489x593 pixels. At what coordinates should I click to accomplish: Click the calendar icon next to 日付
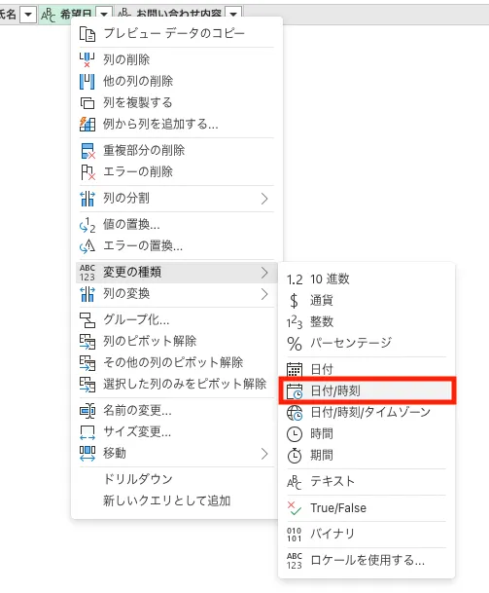(x=295, y=369)
